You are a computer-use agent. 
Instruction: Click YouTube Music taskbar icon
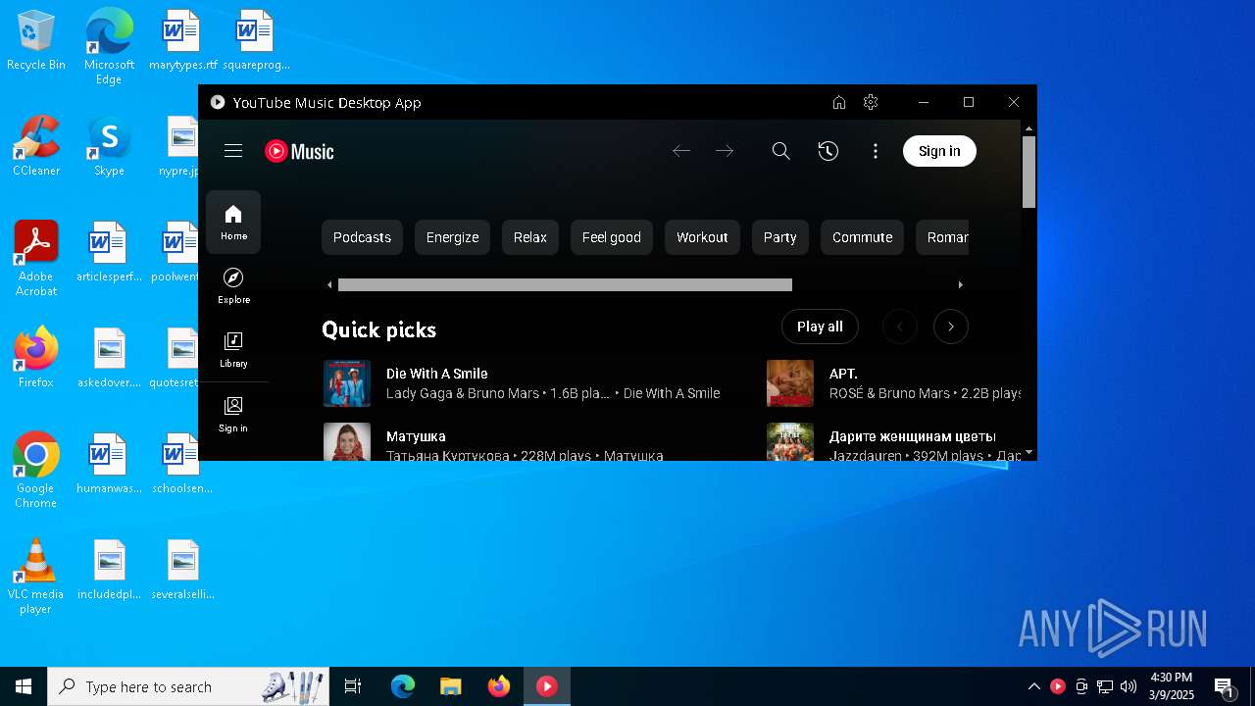547,686
